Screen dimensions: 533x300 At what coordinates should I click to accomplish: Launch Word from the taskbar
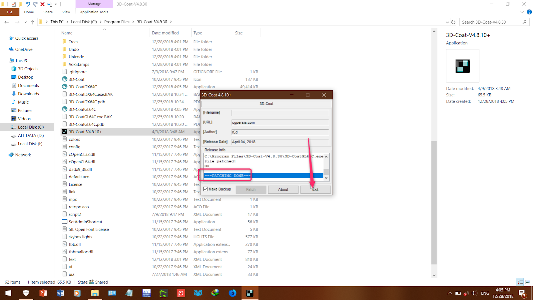(60, 293)
